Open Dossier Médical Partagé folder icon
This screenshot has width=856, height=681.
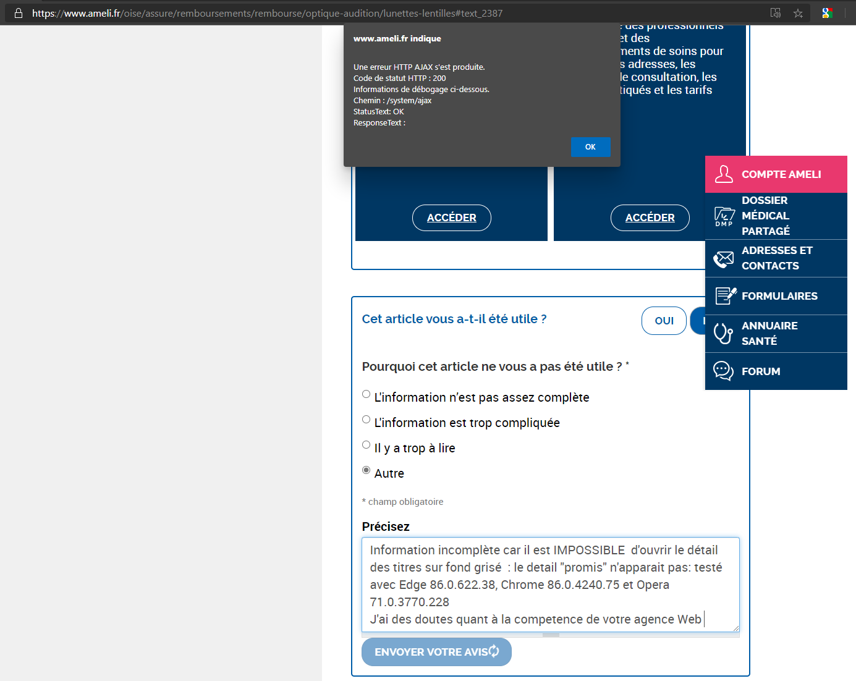pos(724,216)
